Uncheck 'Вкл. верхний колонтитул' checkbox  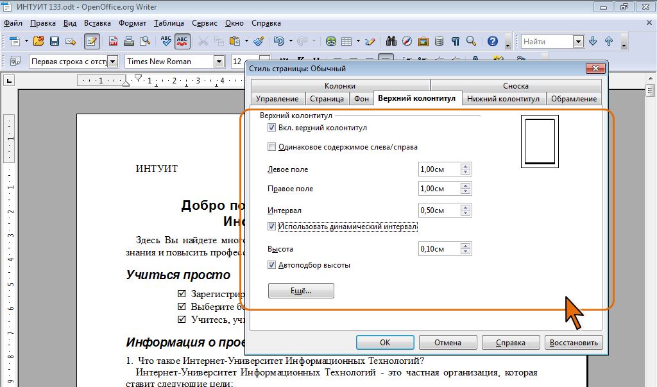click(x=271, y=128)
